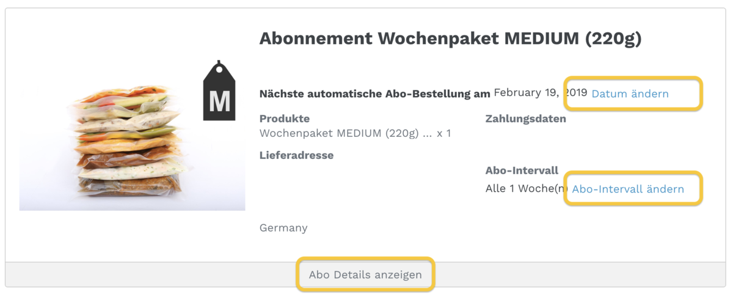Select the Wochenpaket MEDIUM (220g) … x 1 item
The height and width of the screenshot is (297, 733).
(x=355, y=133)
